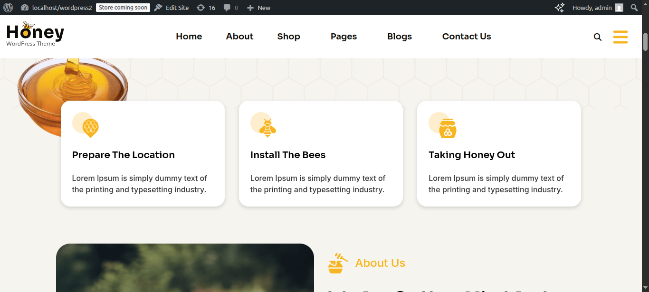Screen dimensions: 649x292
Task: Navigate to Contact Us
Action: 466,37
